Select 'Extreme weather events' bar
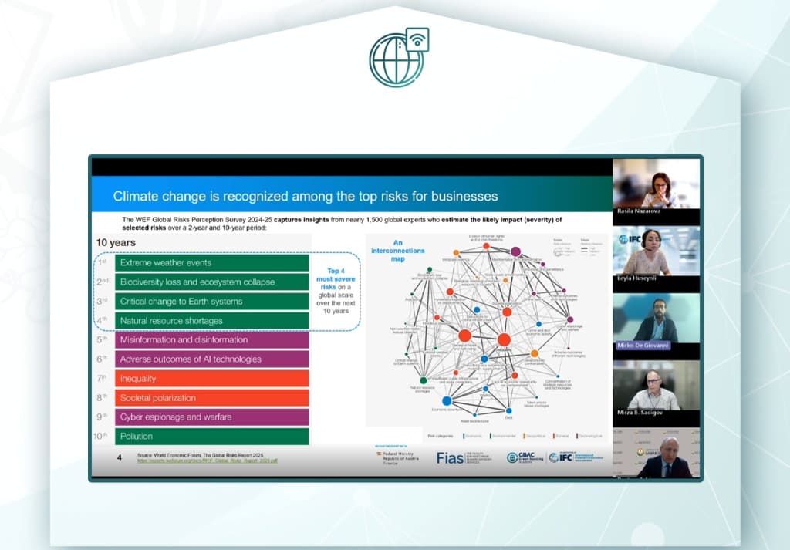The image size is (790, 550). [211, 263]
